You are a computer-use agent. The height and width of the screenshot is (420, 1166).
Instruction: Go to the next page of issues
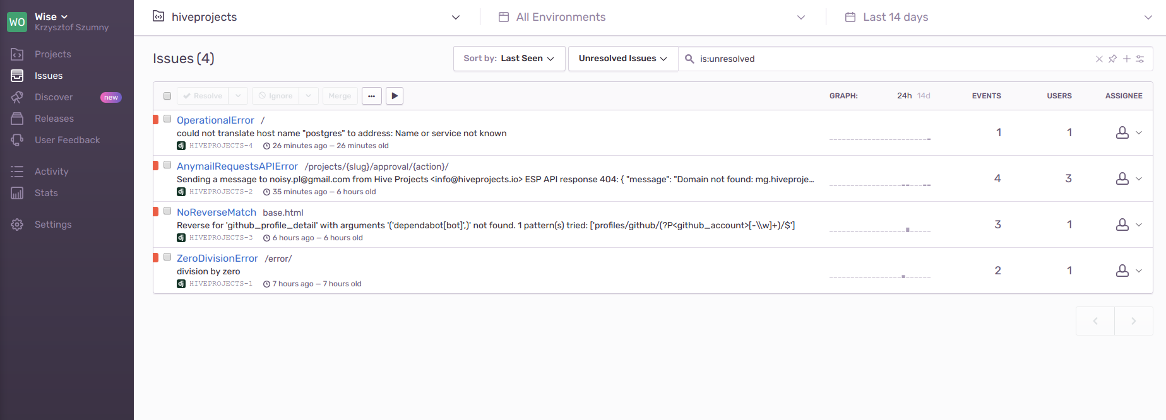pos(1134,321)
